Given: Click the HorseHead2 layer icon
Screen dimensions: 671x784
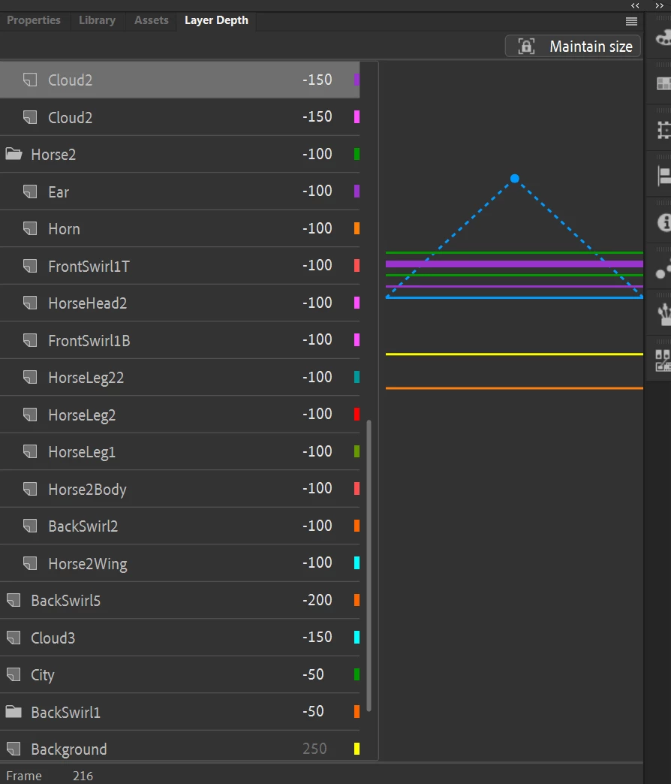Looking at the screenshot, I should pyautogui.click(x=30, y=303).
